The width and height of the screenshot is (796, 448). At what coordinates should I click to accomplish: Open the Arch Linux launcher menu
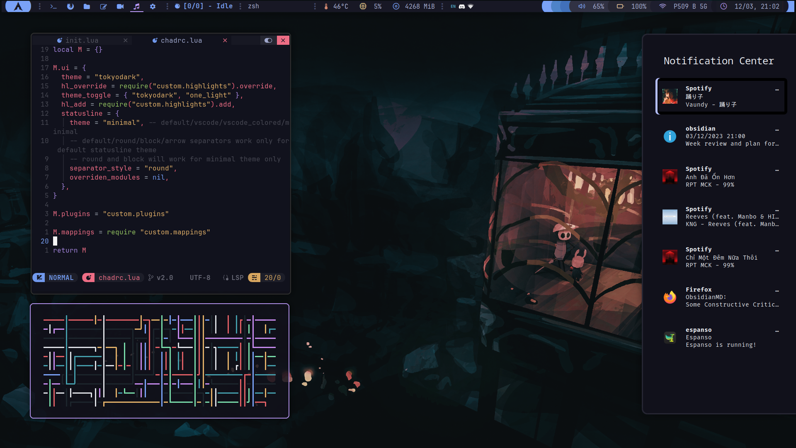(18, 6)
